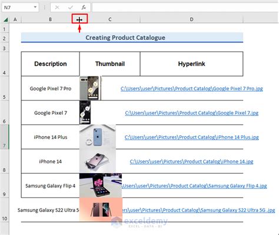
Task: Click the Google Pixel 7 Pro description cell
Action: tap(51, 88)
